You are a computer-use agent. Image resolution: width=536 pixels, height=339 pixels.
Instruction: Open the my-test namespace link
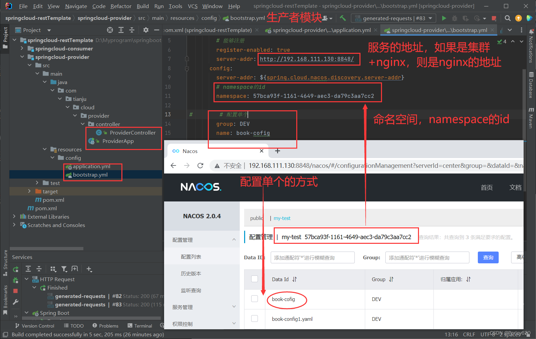pyautogui.click(x=282, y=218)
